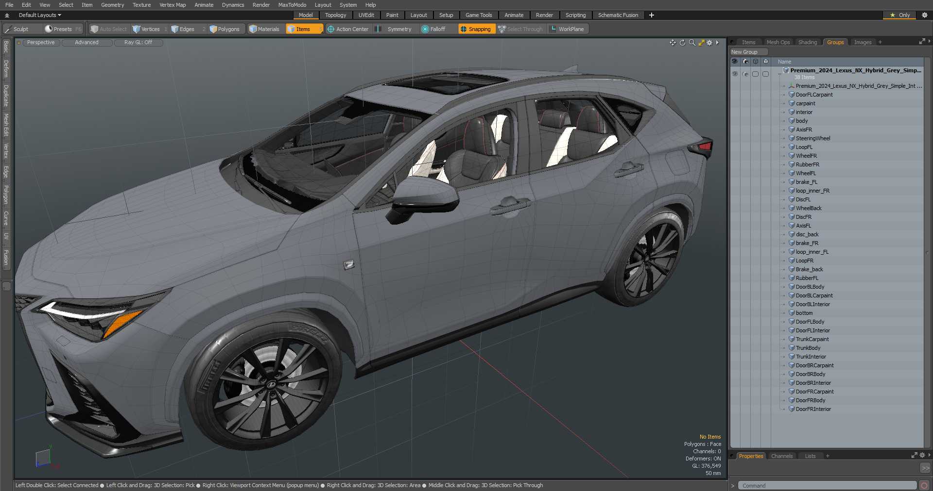Click the Name column header
Screen dimensions: 933x491
tap(847, 62)
